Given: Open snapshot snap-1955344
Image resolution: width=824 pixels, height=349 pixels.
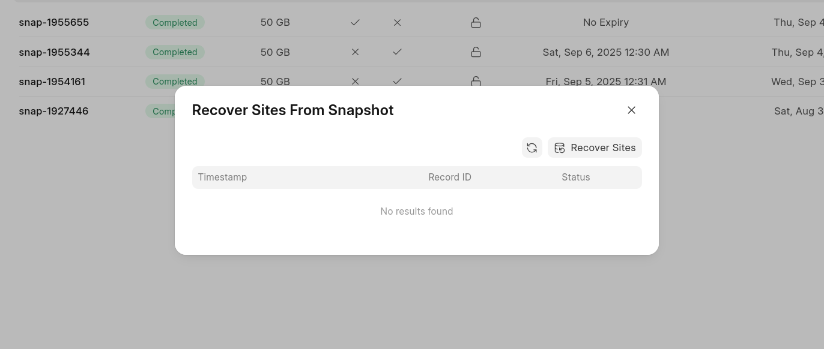Looking at the screenshot, I should 54,52.
